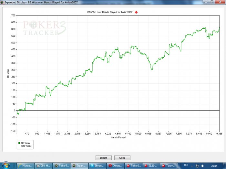The height and width of the screenshot is (169, 226).
Task: Show hidden tray icons arrow
Action: coord(192,166)
